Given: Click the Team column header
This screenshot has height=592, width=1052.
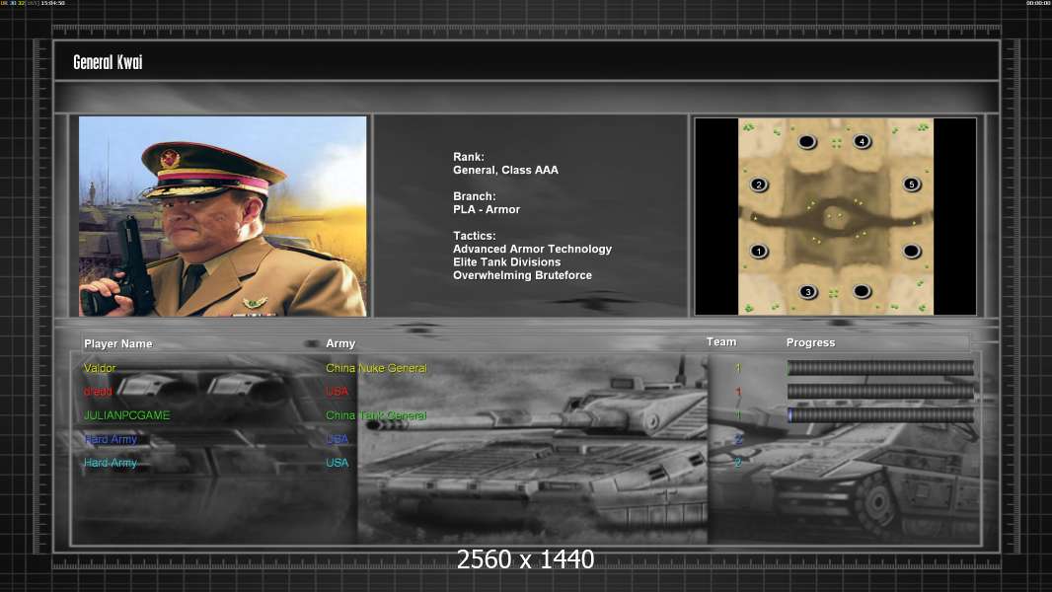Looking at the screenshot, I should coord(721,342).
